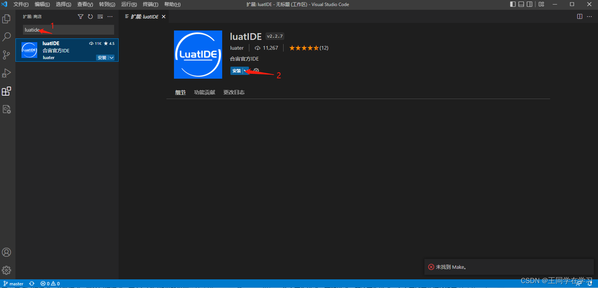Open the luater publisher link on detail page

click(237, 48)
